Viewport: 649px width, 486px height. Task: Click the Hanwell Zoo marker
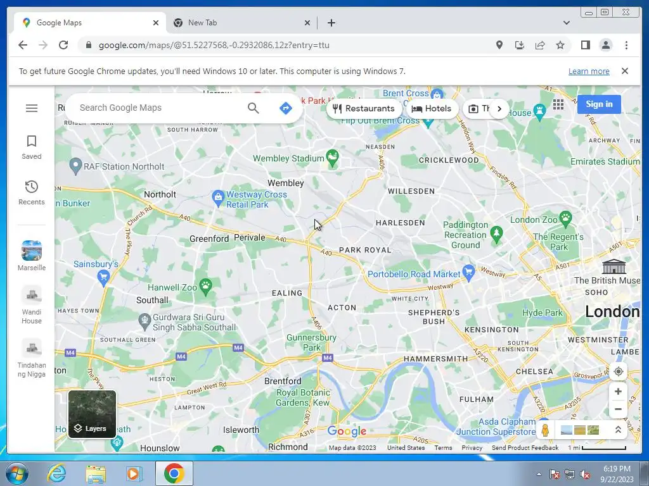(206, 286)
